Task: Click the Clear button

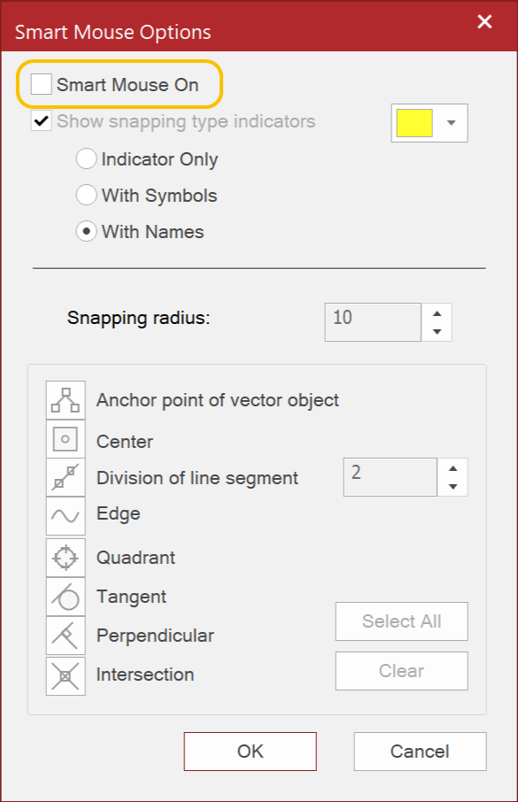Action: coord(401,671)
